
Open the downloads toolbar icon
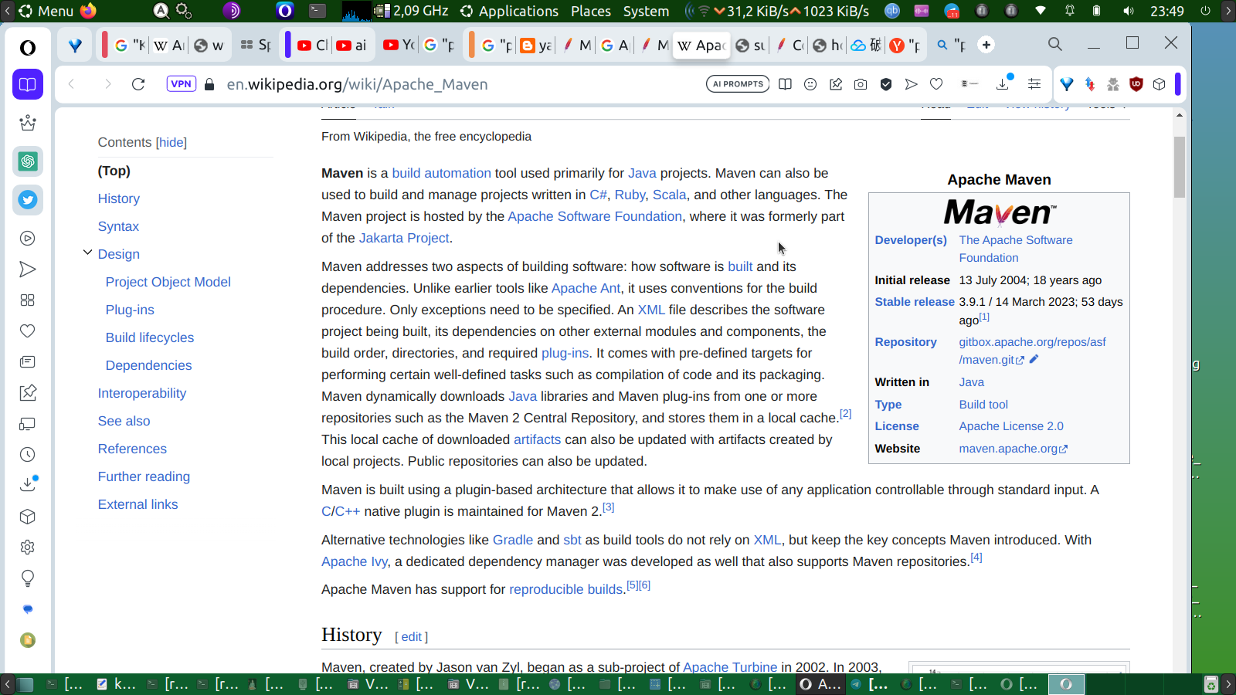[1003, 83]
